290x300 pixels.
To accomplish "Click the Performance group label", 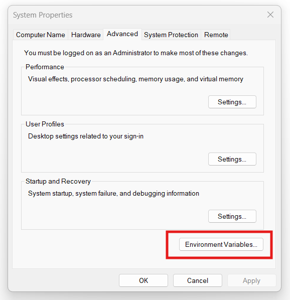I will point(45,67).
